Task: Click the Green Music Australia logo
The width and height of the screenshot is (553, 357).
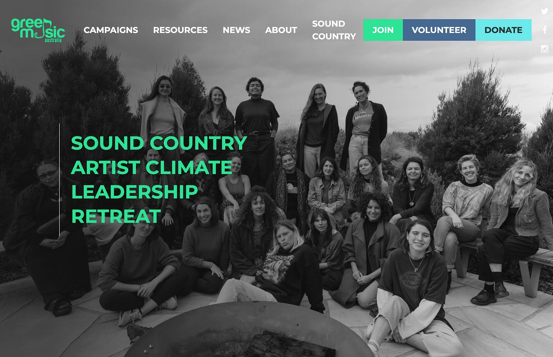Action: pos(38,30)
